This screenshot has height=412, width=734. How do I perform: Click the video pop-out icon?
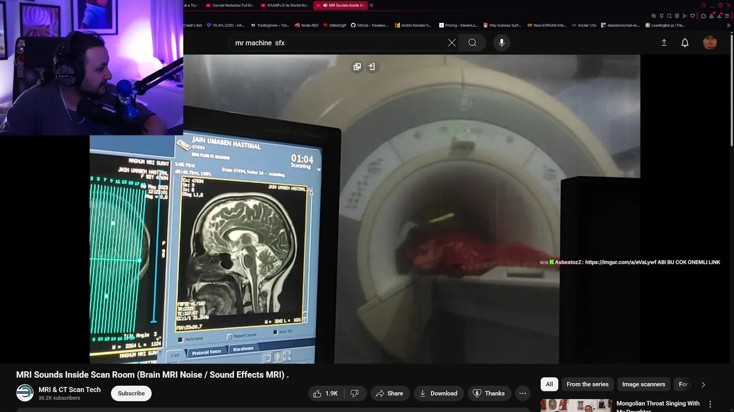pyautogui.click(x=357, y=67)
